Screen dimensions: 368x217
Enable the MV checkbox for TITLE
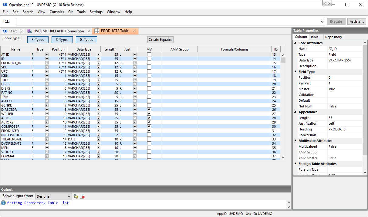(x=149, y=80)
